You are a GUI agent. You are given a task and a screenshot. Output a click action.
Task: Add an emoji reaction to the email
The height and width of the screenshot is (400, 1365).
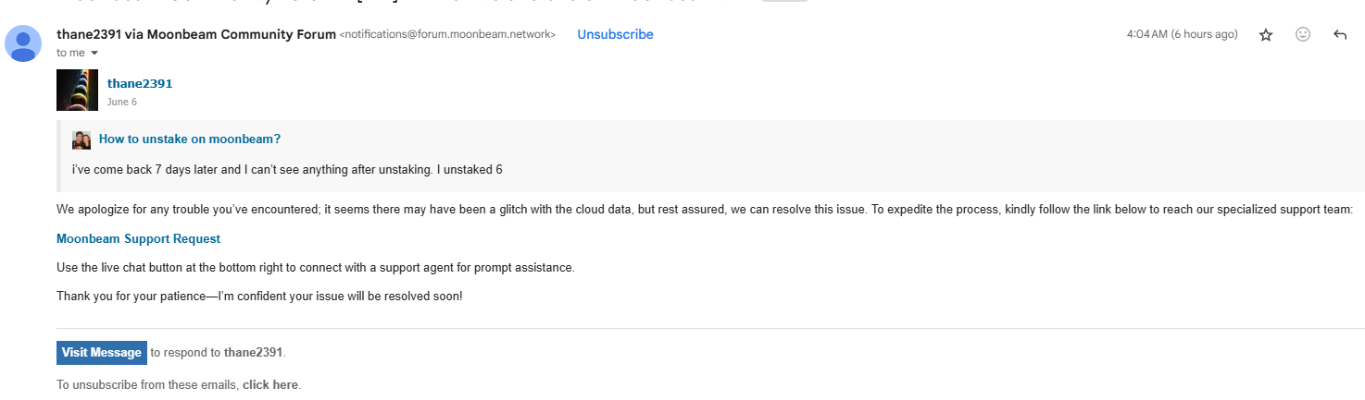[x=1303, y=34]
